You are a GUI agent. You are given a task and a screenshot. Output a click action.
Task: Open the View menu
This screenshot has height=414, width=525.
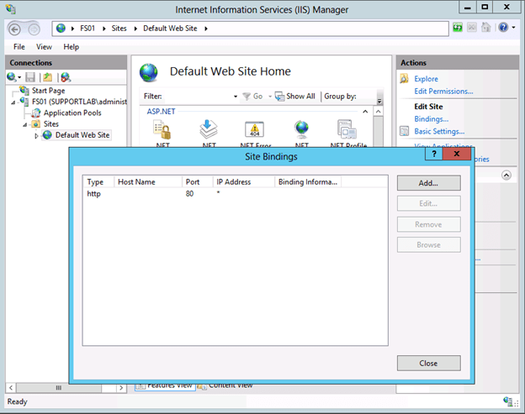[x=44, y=47]
